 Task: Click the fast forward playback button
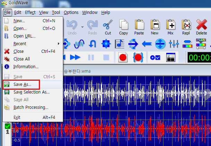pyautogui.click(x=75, y=57)
